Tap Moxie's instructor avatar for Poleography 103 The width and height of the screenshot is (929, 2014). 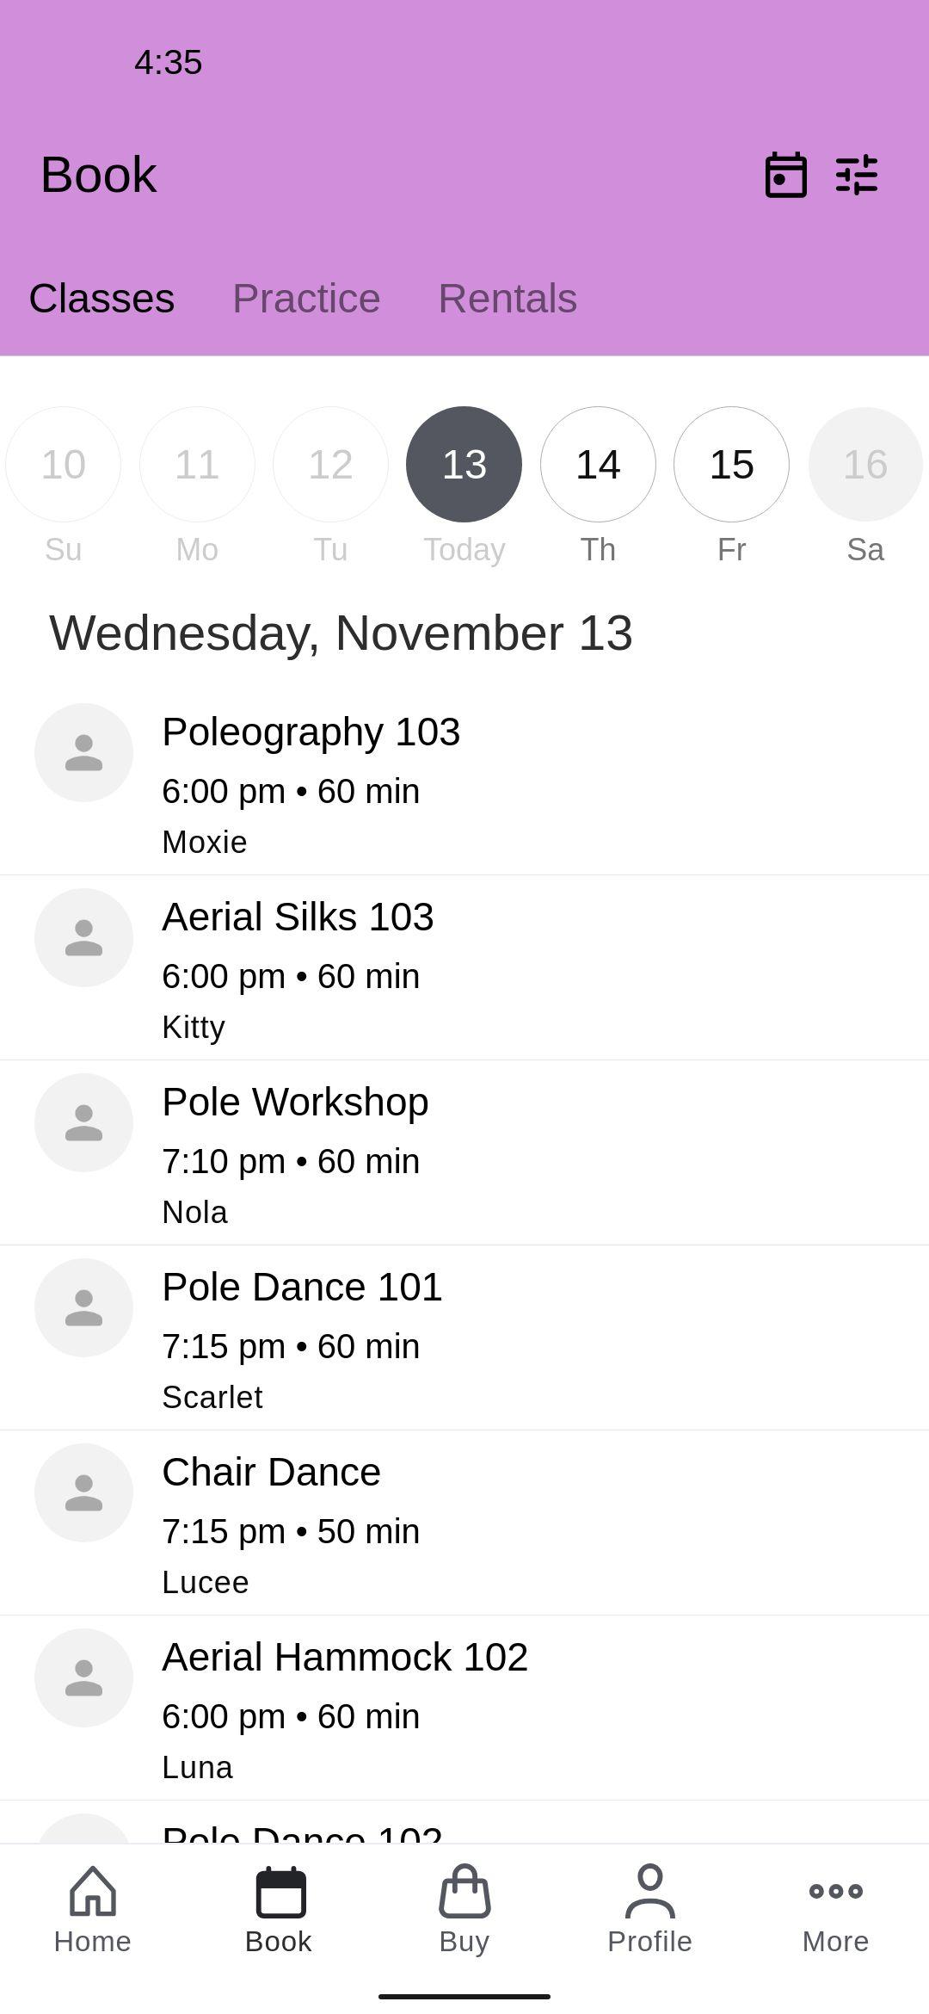(83, 752)
